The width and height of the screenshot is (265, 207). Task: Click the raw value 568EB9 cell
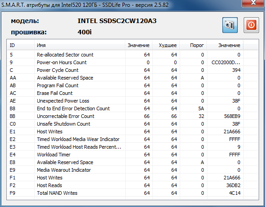[x=232, y=116]
